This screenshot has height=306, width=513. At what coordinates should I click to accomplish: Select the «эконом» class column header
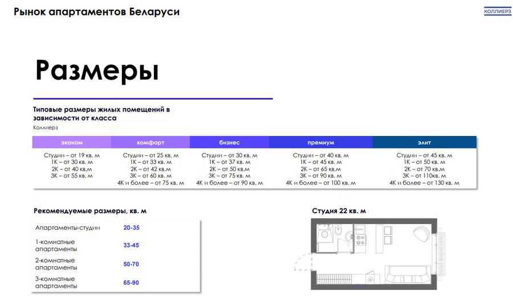click(x=72, y=143)
